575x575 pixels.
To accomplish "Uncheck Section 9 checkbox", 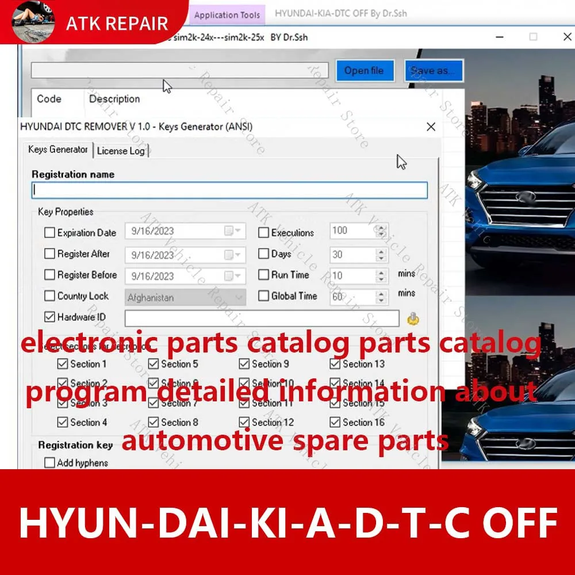I will tap(244, 364).
